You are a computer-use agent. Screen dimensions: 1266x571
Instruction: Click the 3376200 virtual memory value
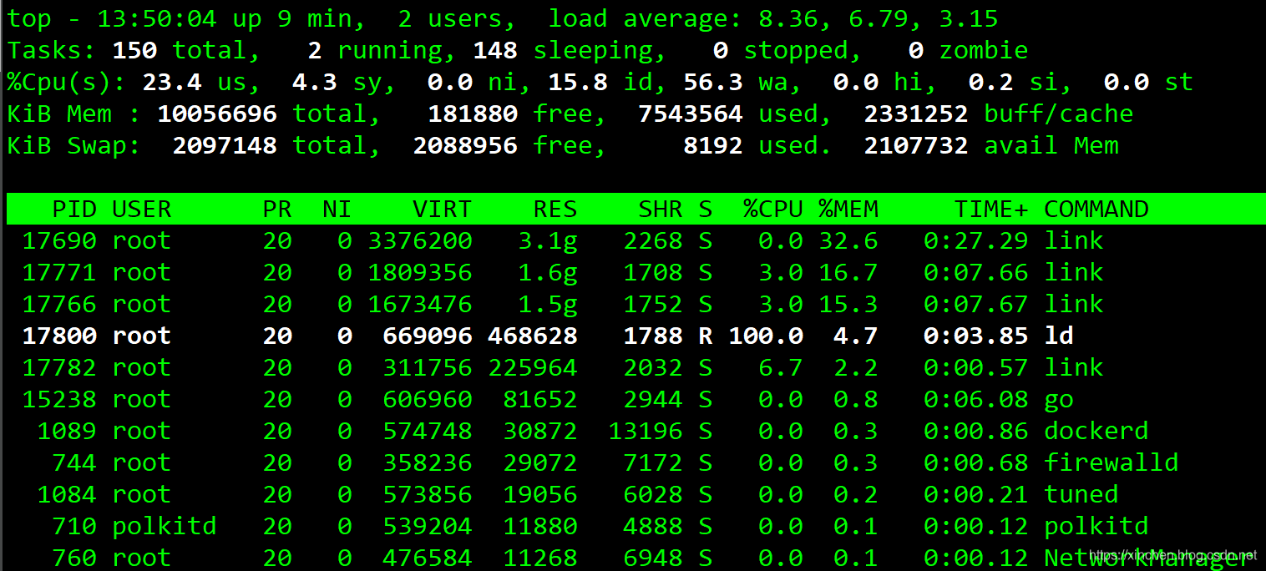(420, 240)
